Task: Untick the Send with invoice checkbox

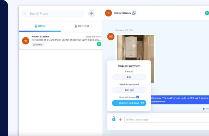Action: 138,97
